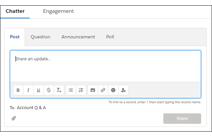212x139 pixels.
Task: Select the Chatter tab
Action: click(x=15, y=11)
